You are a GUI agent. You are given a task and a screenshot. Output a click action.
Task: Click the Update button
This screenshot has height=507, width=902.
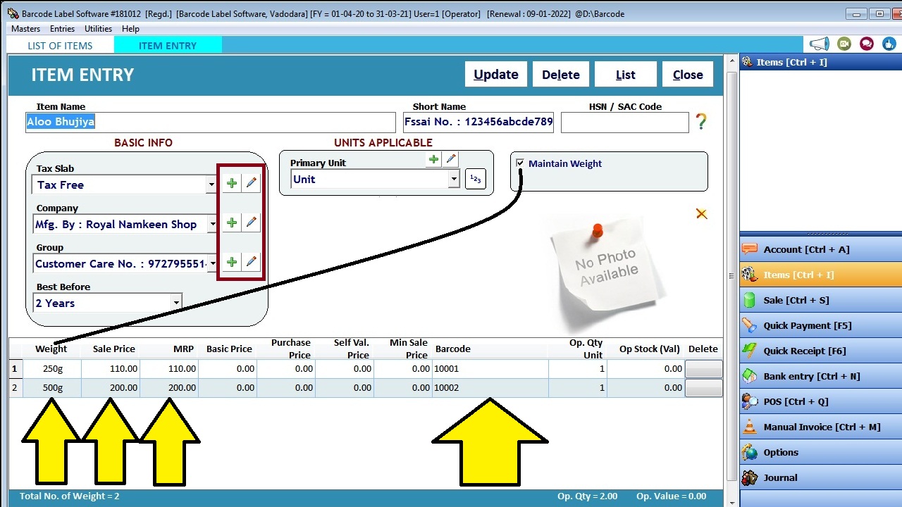point(495,74)
